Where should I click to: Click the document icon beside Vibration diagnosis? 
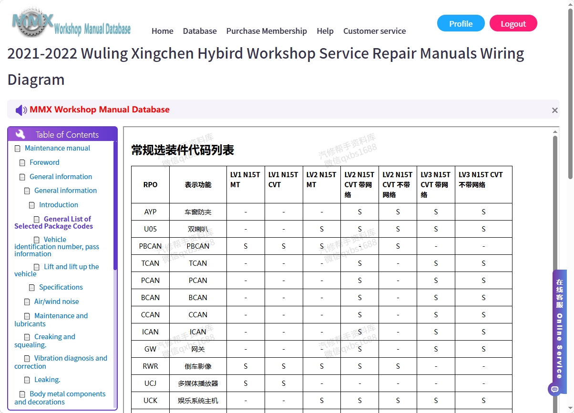(27, 359)
